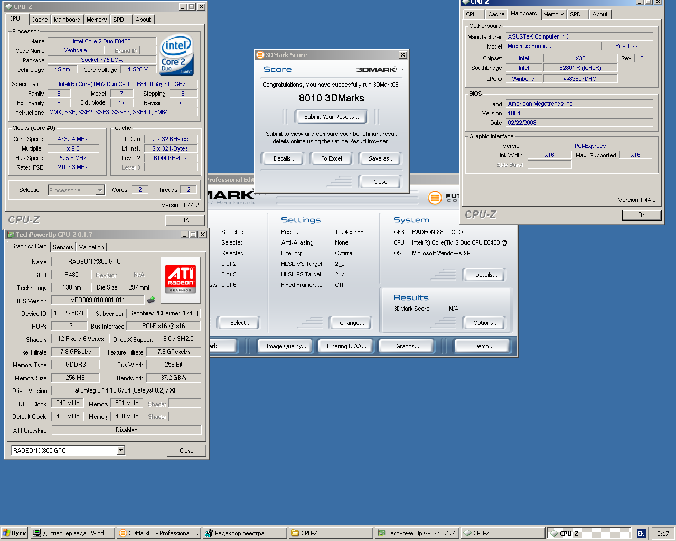Image resolution: width=676 pixels, height=541 pixels.
Task: Click Save as button in score dialog
Action: [x=381, y=158]
